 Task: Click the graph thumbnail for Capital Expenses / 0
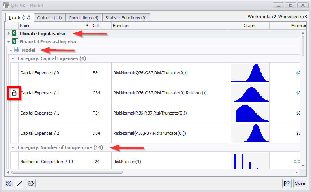point(249,73)
